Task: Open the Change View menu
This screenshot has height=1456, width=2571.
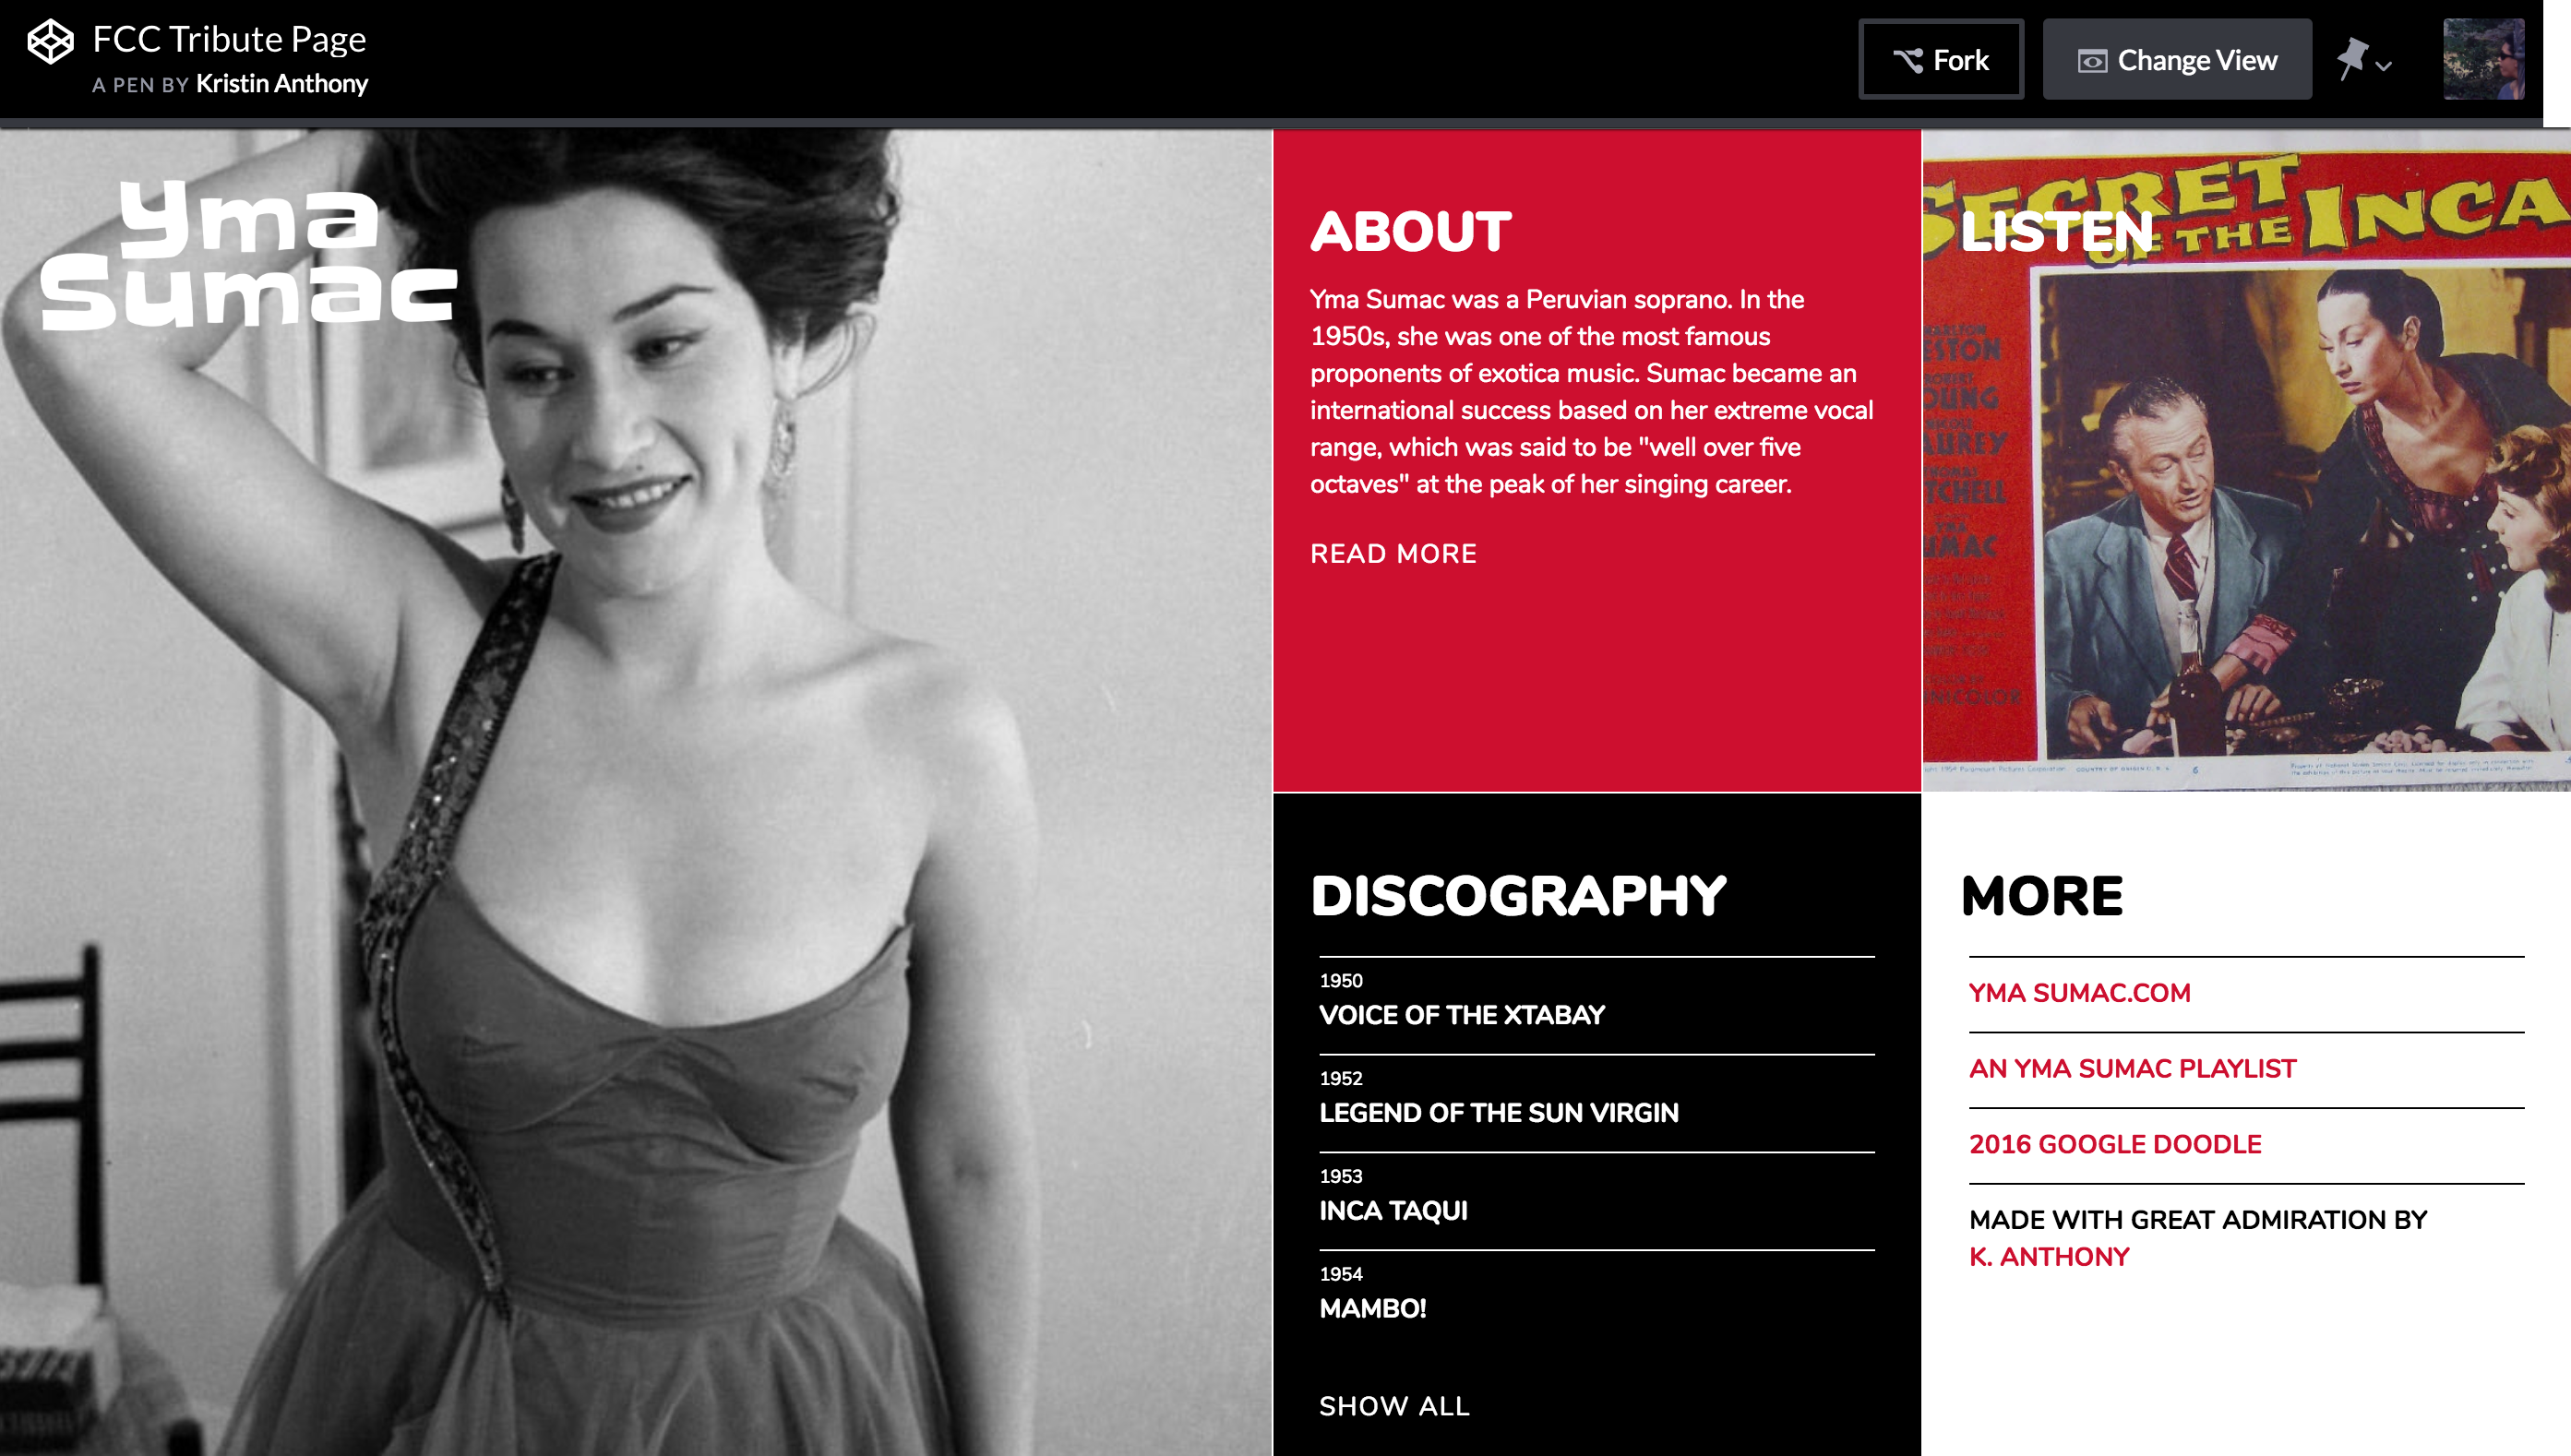Action: pos(2177,59)
